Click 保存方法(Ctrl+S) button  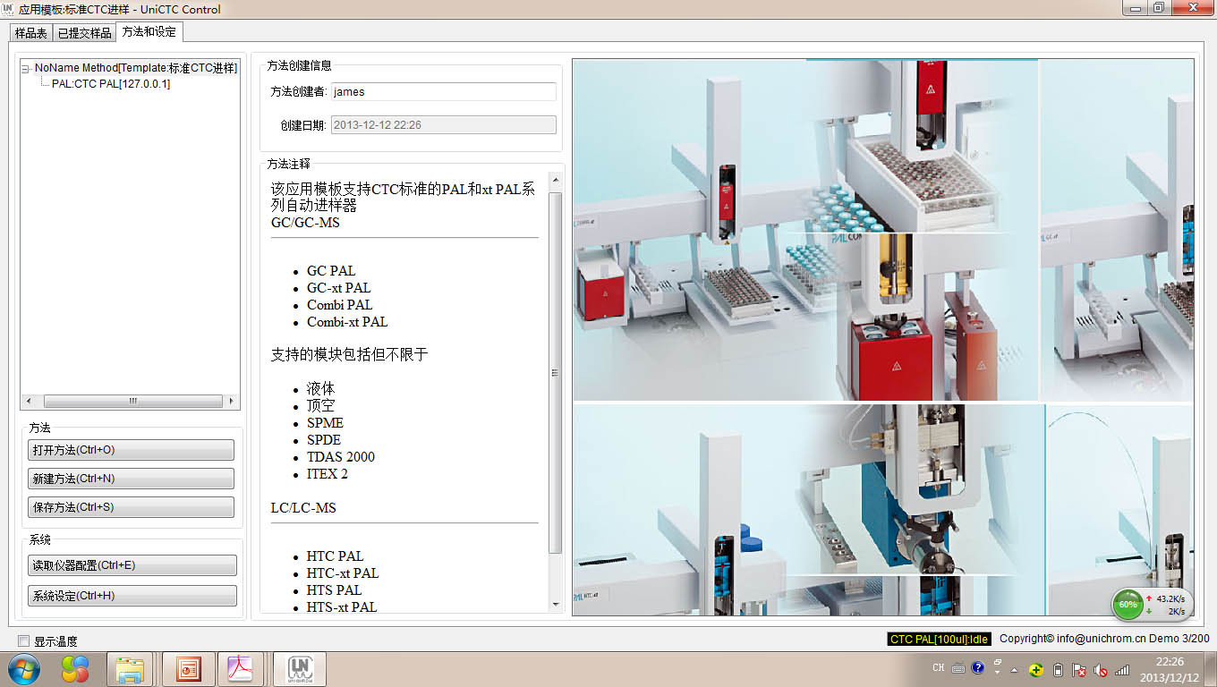pyautogui.click(x=131, y=507)
